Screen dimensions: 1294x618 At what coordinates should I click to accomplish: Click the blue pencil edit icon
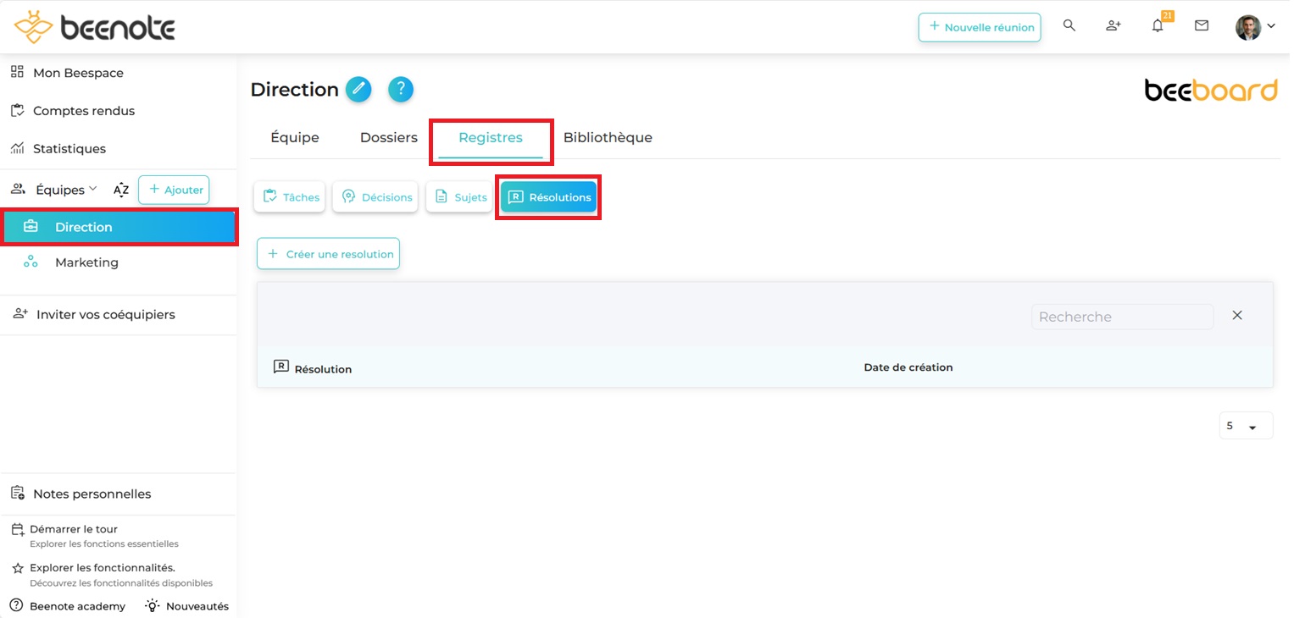point(358,89)
